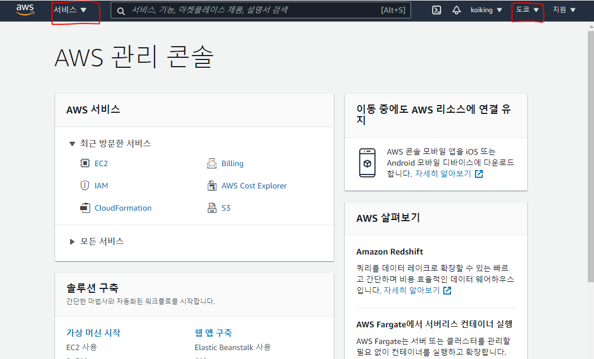Open the notifications bell icon
The image size is (594, 359).
pyautogui.click(x=457, y=10)
